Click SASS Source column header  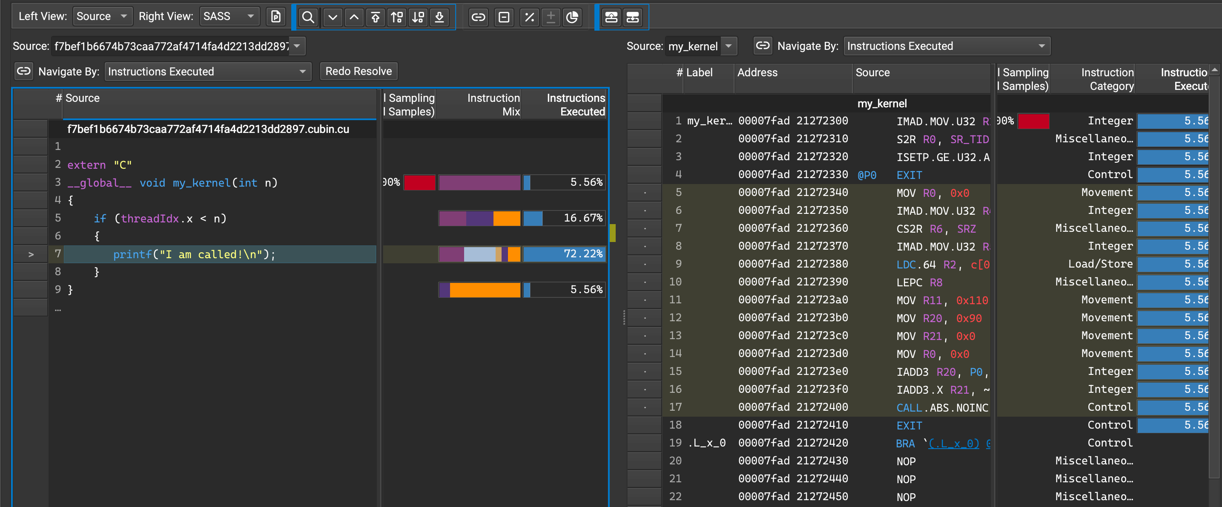click(922, 79)
